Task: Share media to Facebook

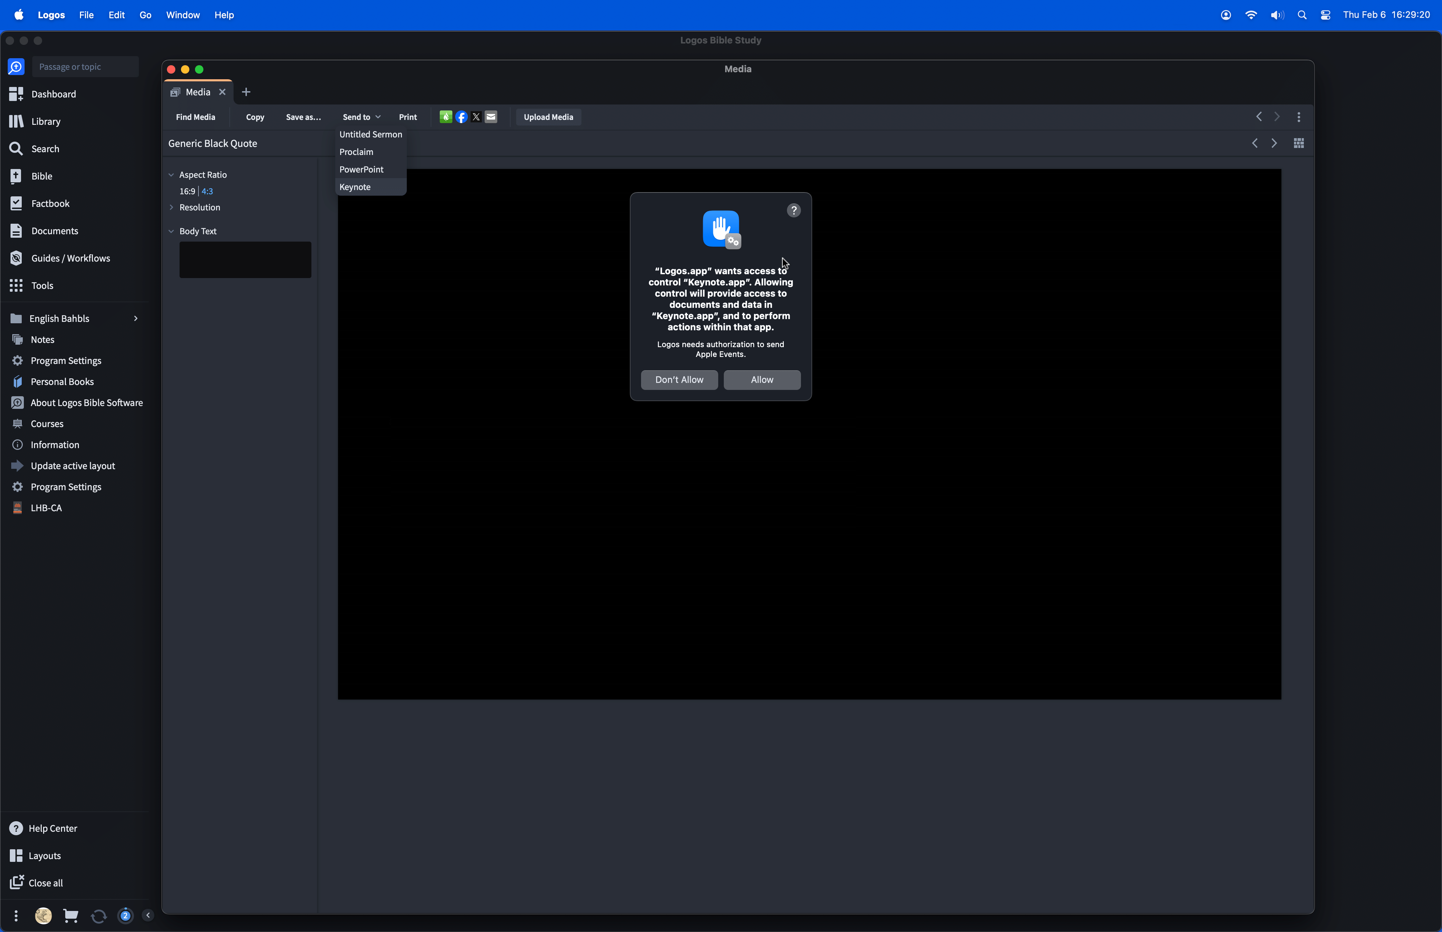Action: pos(461,117)
